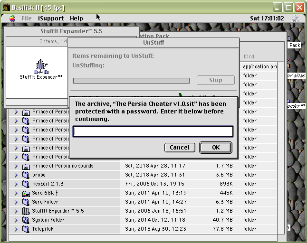Select the 'Telepitok' name
307x243 pixels.
(43, 229)
